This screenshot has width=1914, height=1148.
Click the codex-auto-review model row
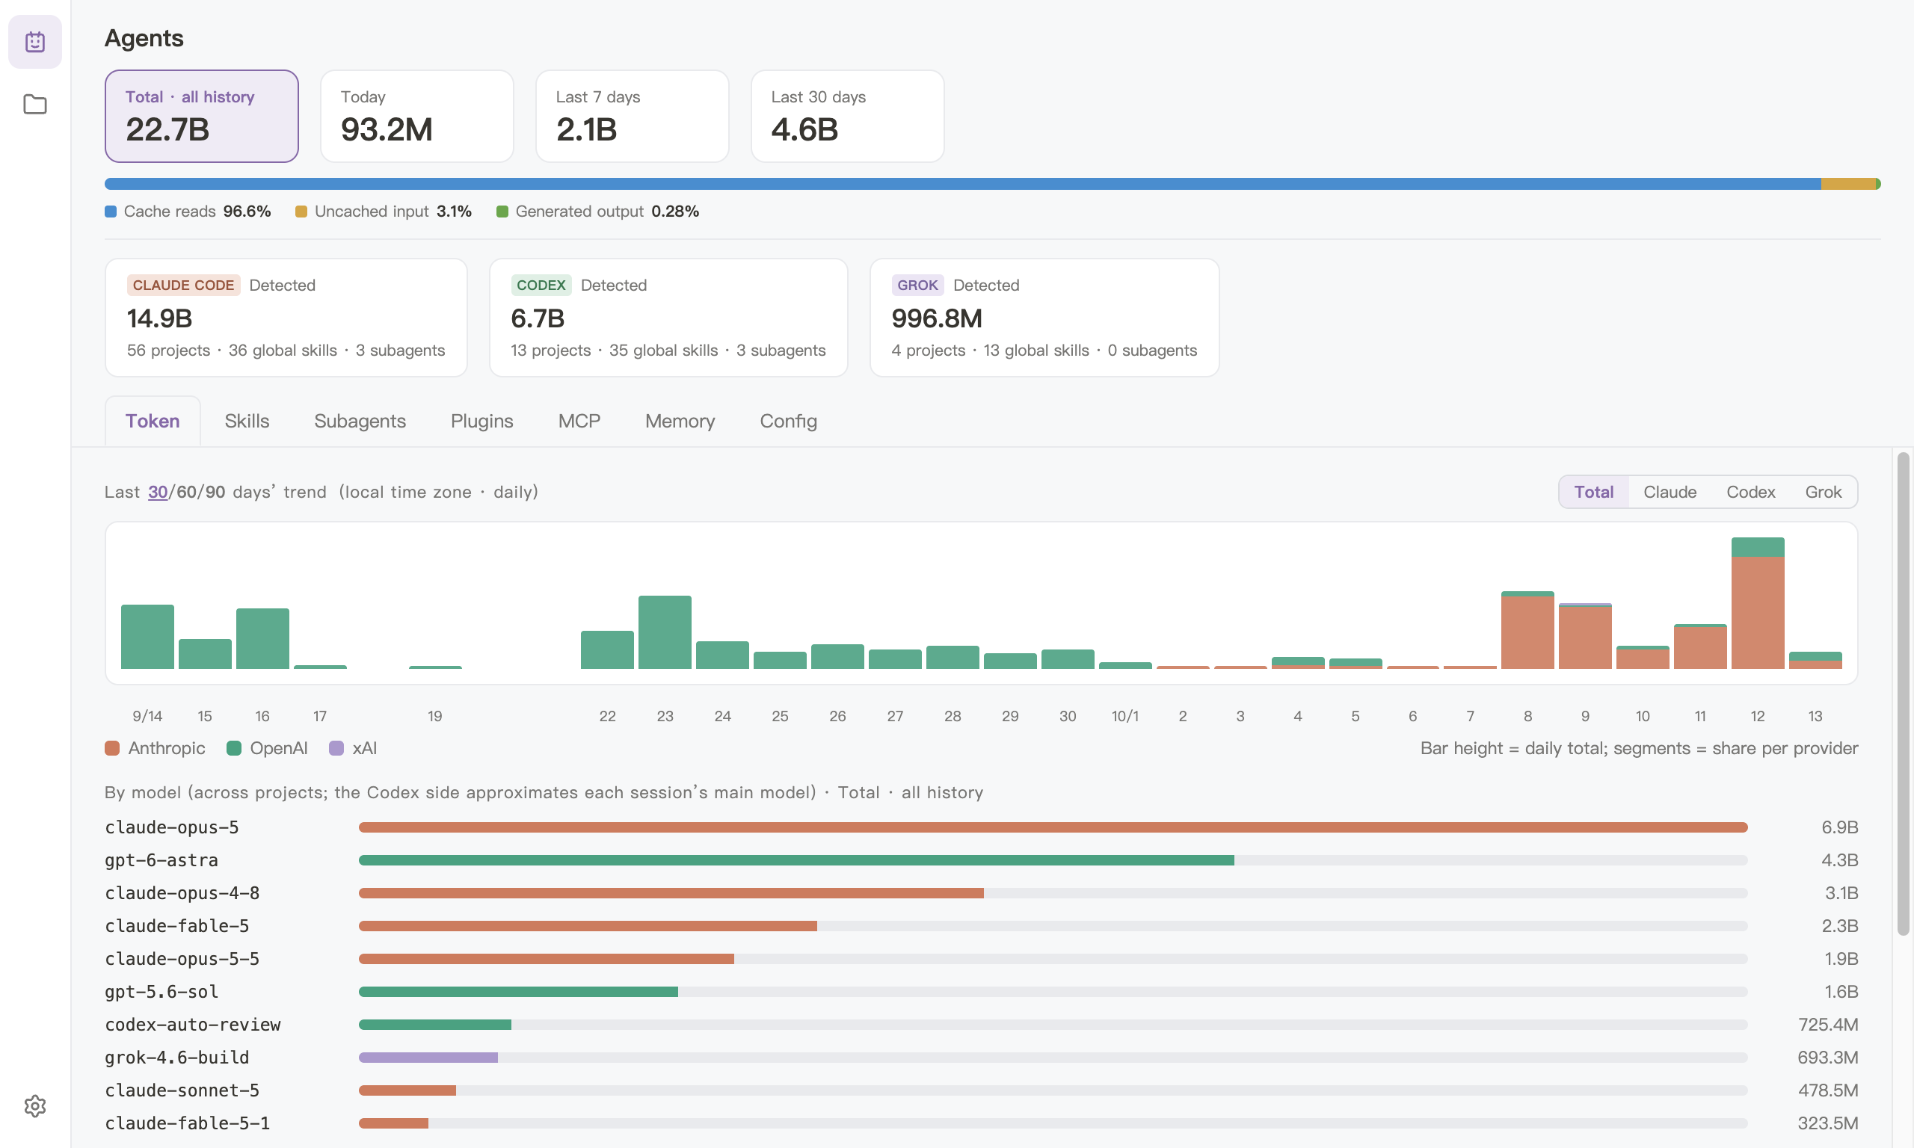click(981, 1024)
